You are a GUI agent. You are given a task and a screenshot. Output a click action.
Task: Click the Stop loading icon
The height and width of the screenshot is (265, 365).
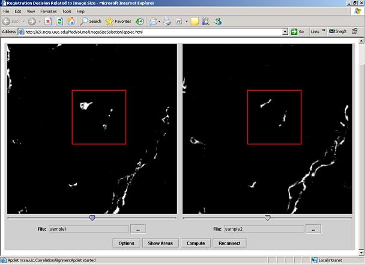point(47,21)
